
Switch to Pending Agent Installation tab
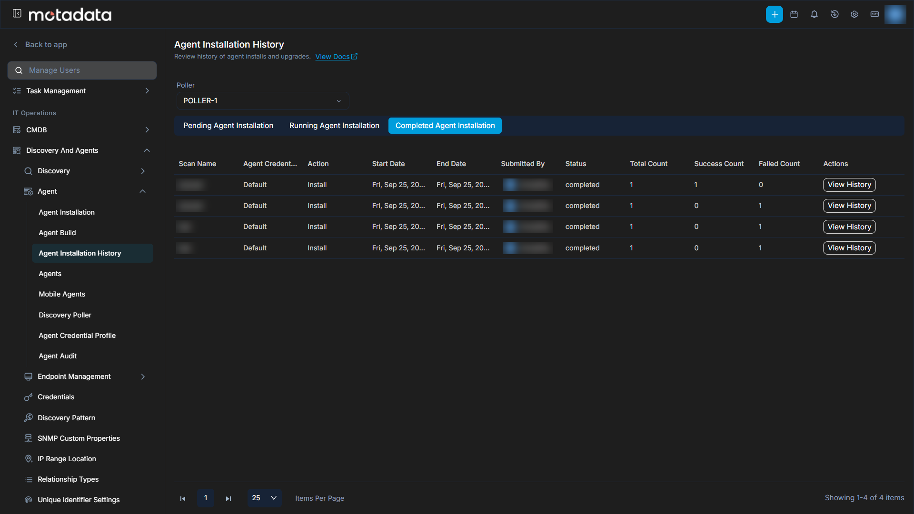[228, 126]
